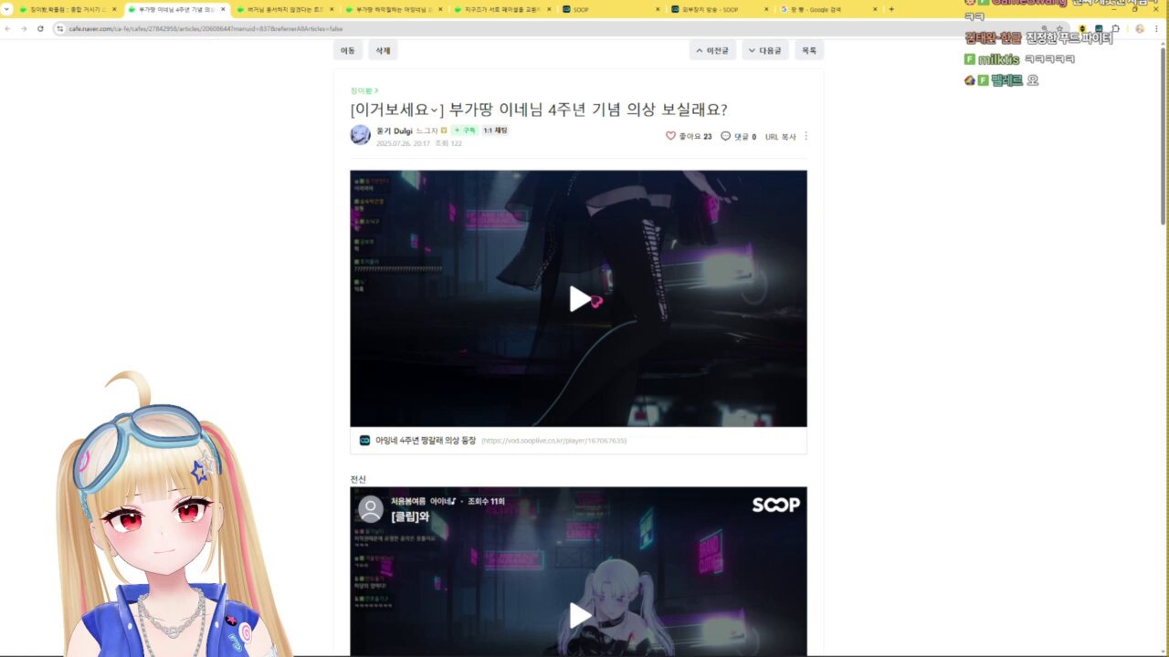Go to previous post with 이전글
Viewport: 1169px width, 657px height.
(x=712, y=51)
